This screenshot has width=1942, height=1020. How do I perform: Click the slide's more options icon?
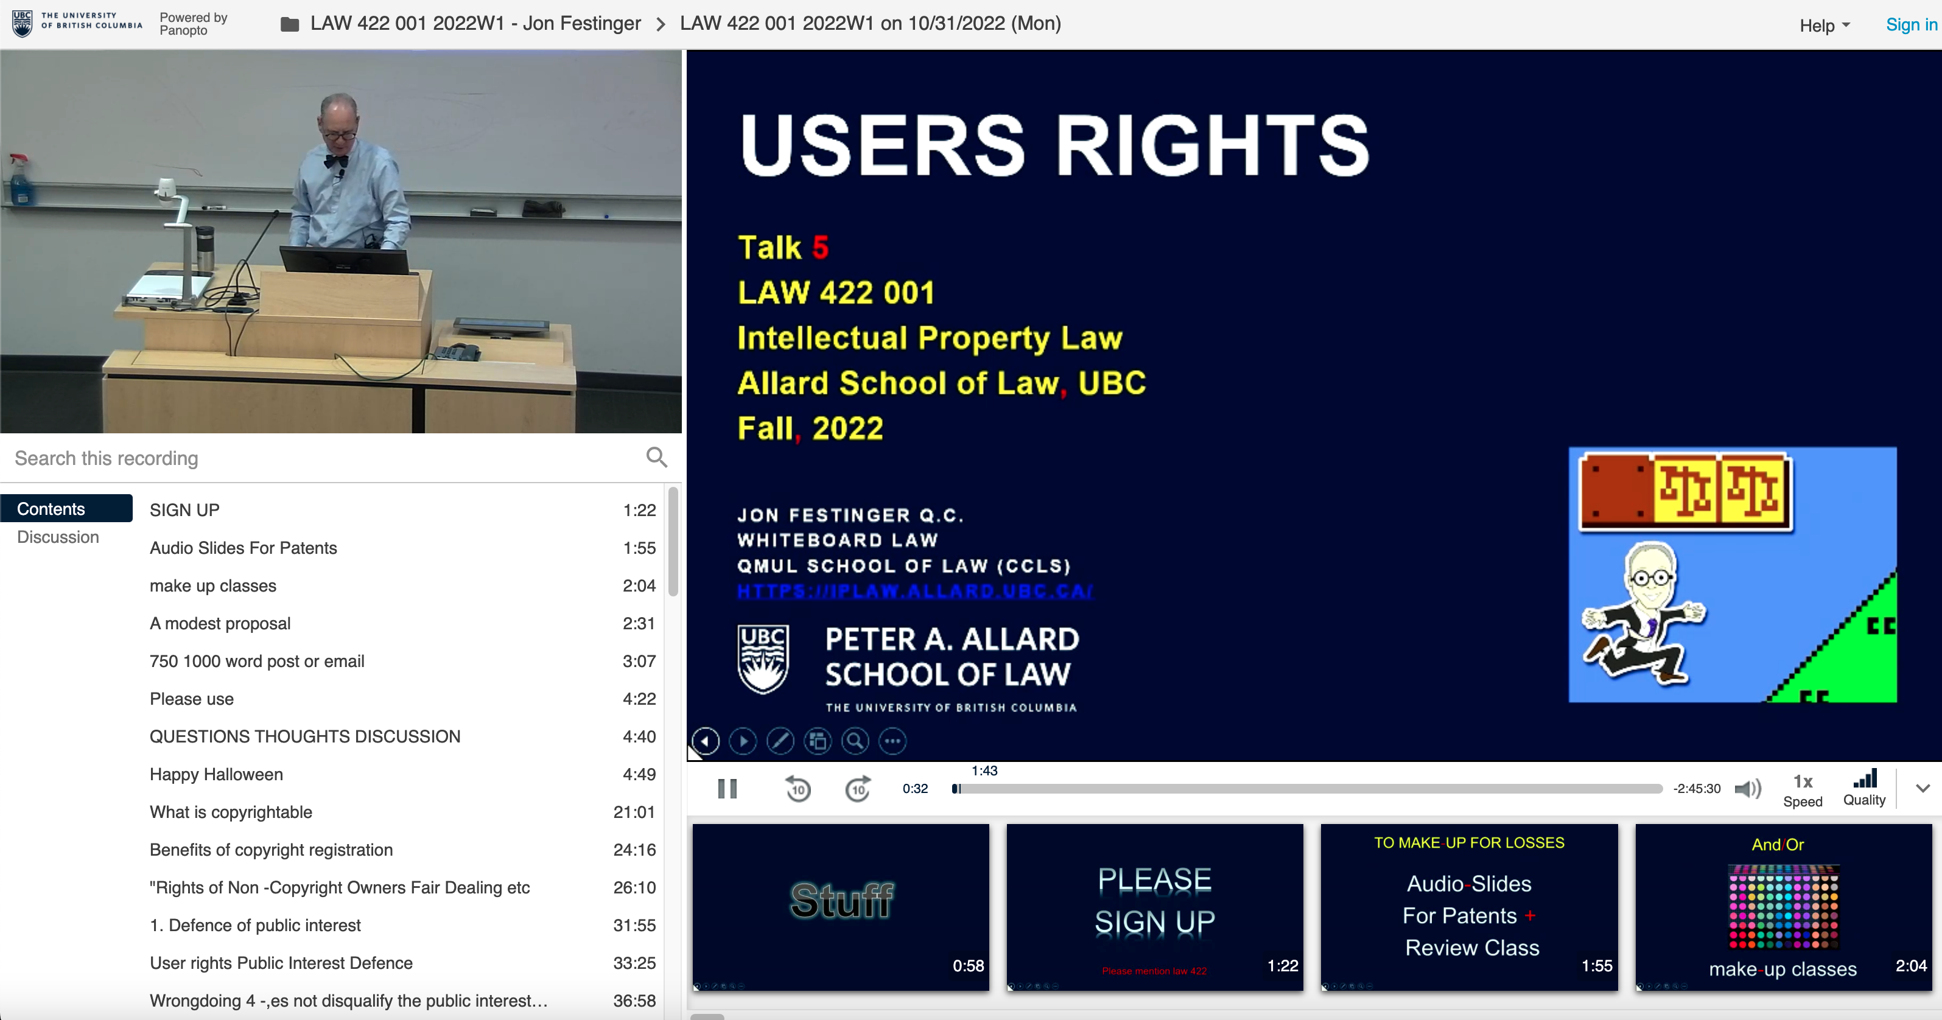click(892, 741)
